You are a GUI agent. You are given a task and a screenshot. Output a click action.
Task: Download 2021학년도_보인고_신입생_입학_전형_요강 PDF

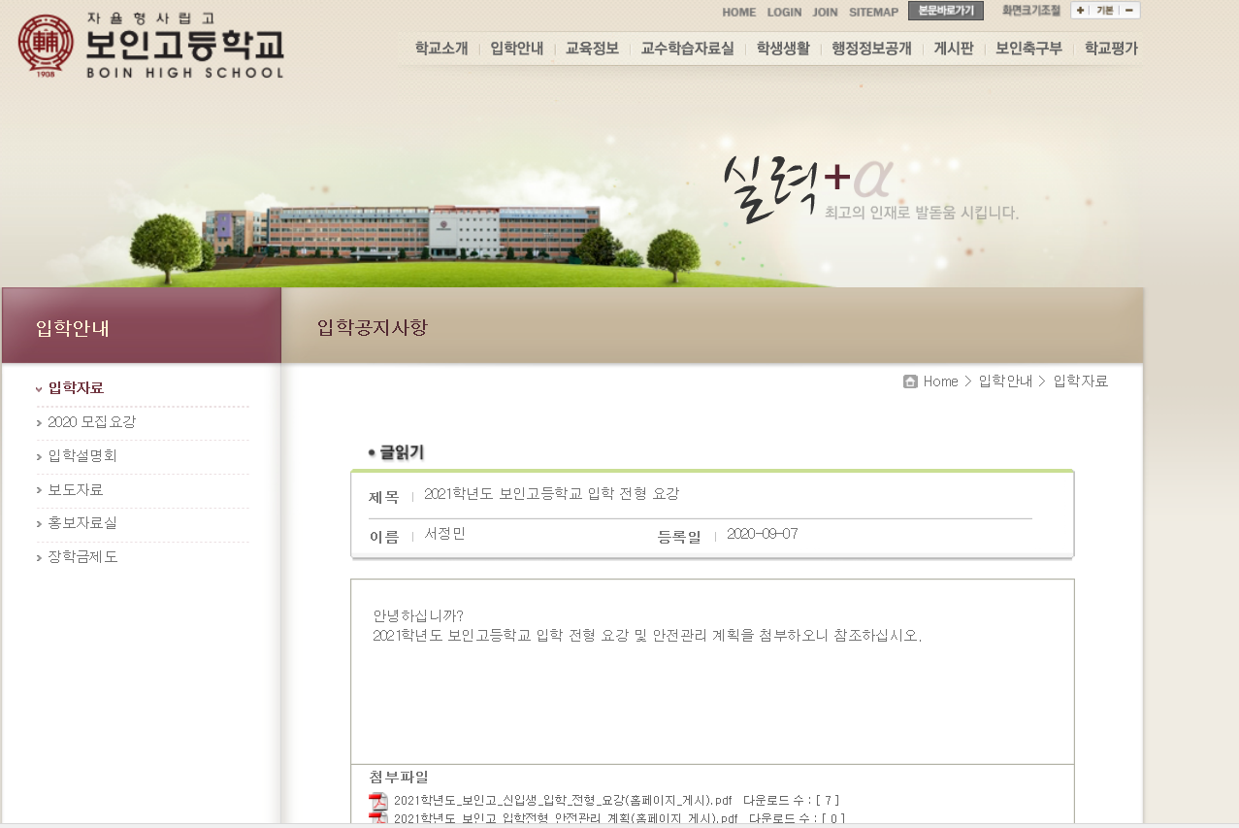pyautogui.click(x=563, y=801)
